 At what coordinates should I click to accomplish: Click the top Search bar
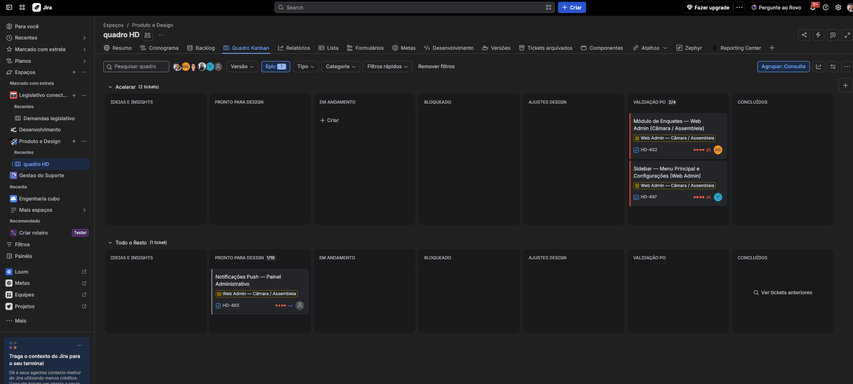pyautogui.click(x=415, y=8)
